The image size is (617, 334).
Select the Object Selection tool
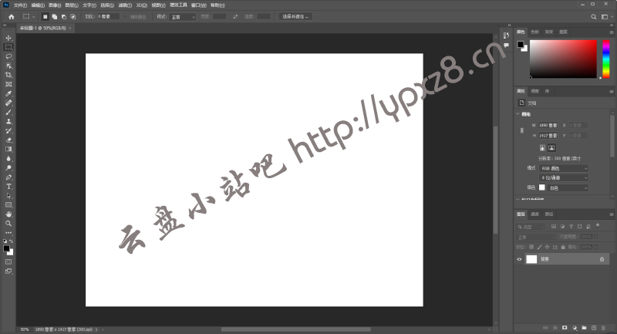coord(8,66)
